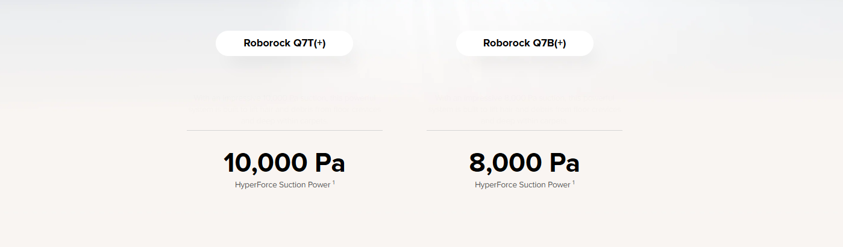Click the faded 8,000 Pa suction description paragraph
This screenshot has height=247, width=843.
tap(524, 108)
